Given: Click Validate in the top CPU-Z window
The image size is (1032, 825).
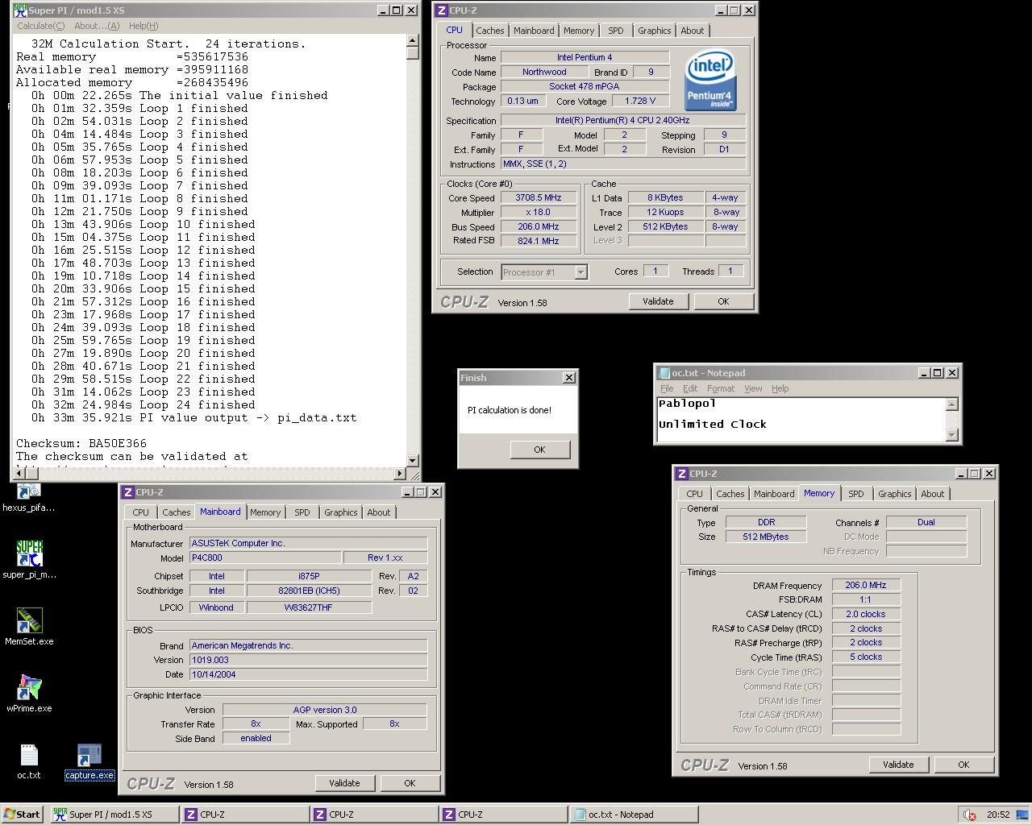Looking at the screenshot, I should click(x=658, y=301).
